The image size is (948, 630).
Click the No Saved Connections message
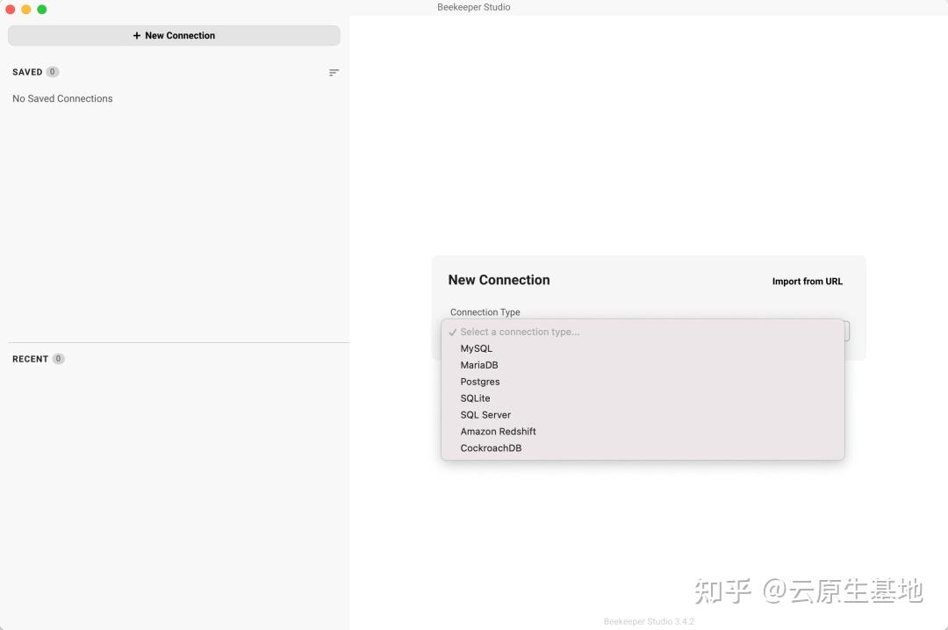(x=62, y=98)
